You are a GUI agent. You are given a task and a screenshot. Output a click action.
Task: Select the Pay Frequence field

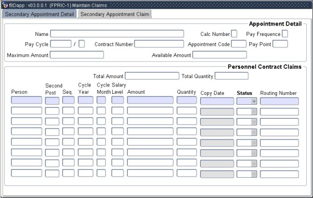[x=285, y=34]
